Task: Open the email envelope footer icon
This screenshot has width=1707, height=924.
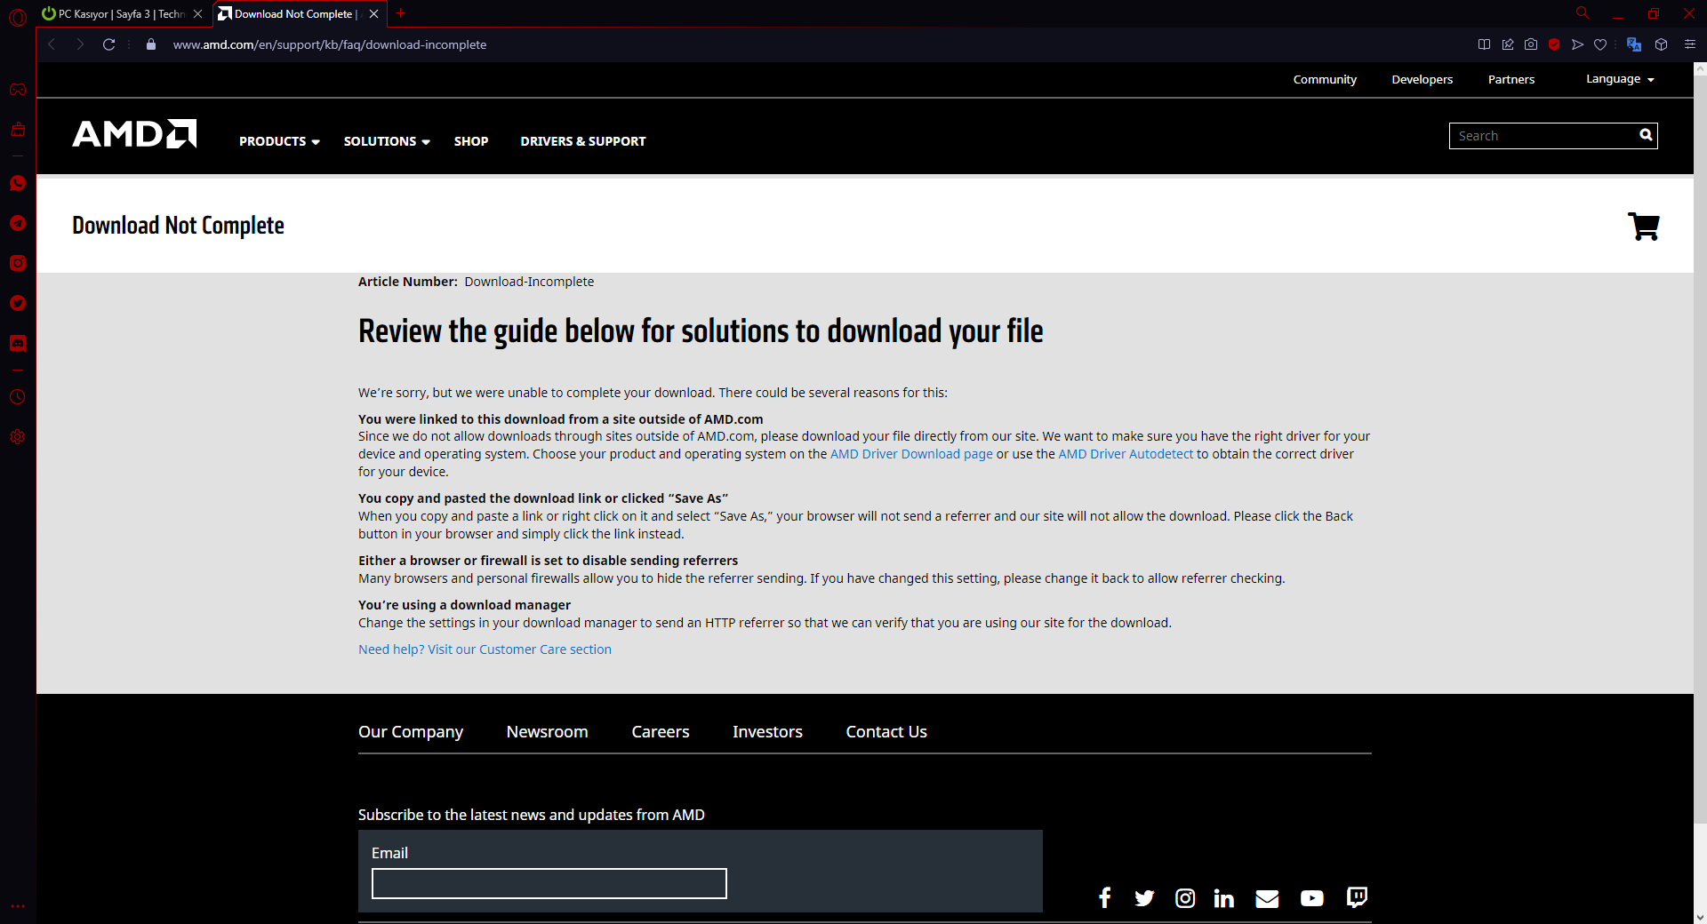Action: coord(1267,899)
